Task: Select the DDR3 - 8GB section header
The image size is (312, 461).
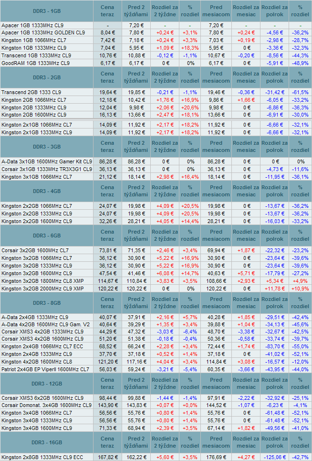Action: (47, 303)
